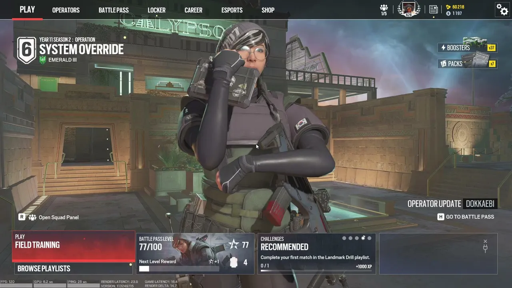This screenshot has height=288, width=512.
Task: Click the R key prompt icon
Action: pos(22,217)
